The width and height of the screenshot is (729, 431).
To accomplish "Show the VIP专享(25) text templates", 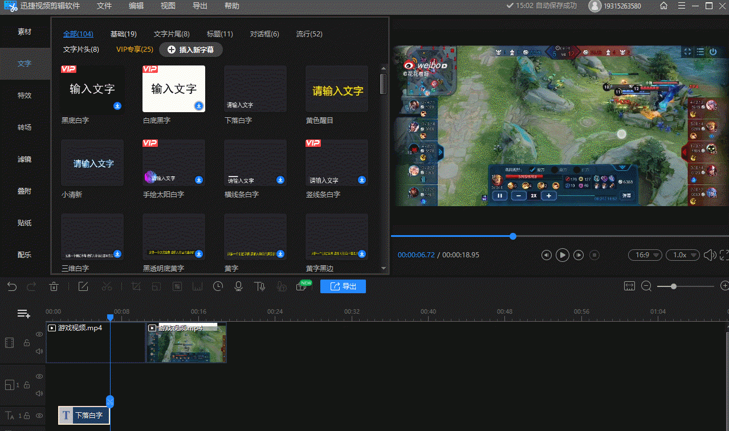I will tap(135, 50).
